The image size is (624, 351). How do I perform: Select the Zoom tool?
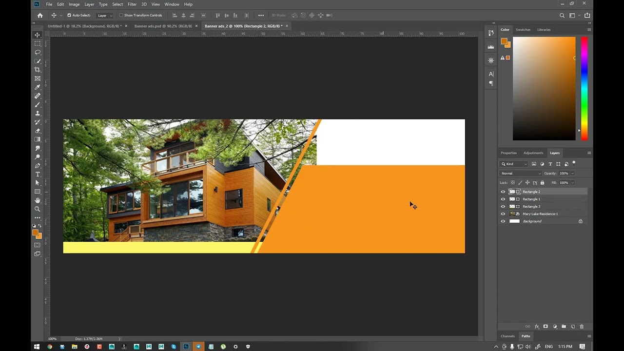38,209
